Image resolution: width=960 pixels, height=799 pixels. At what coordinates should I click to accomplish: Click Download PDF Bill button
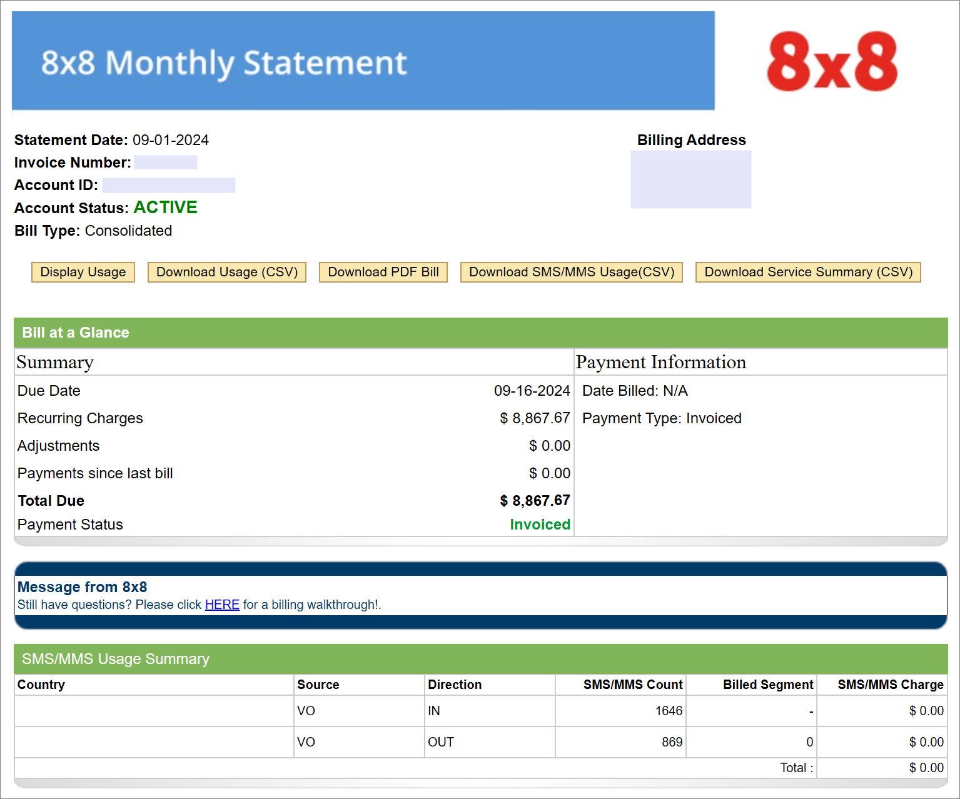pyautogui.click(x=383, y=272)
